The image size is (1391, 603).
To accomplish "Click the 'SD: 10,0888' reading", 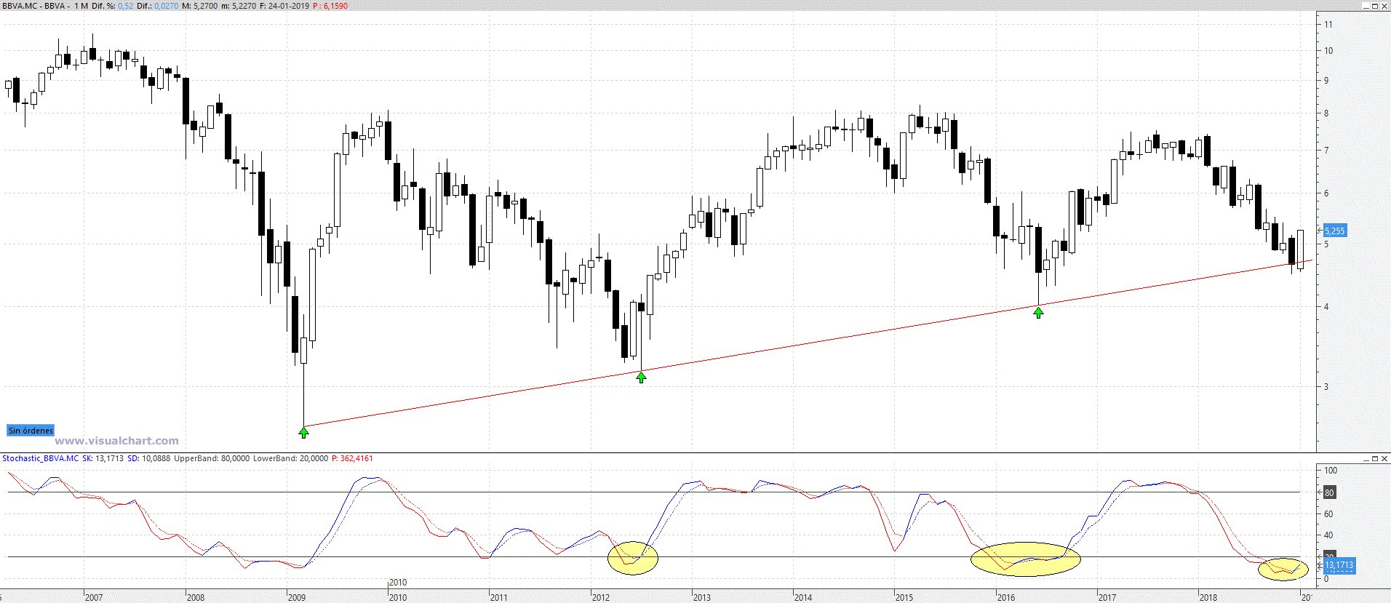I will [149, 458].
